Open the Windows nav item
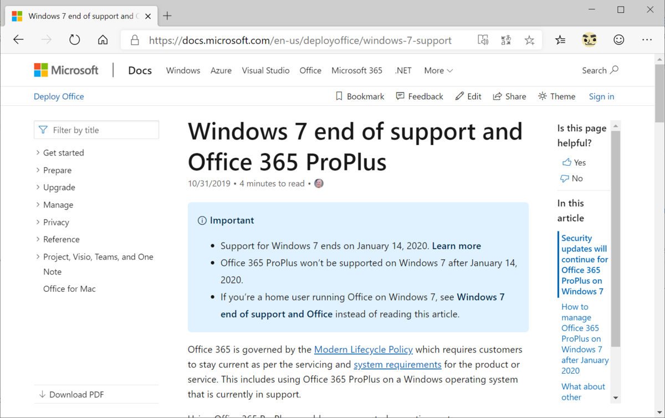This screenshot has height=418, width=665. [183, 70]
